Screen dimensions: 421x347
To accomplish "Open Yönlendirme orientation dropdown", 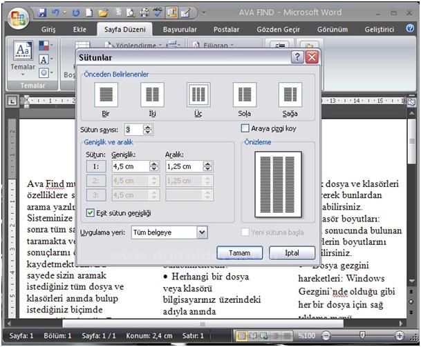I will (x=133, y=45).
